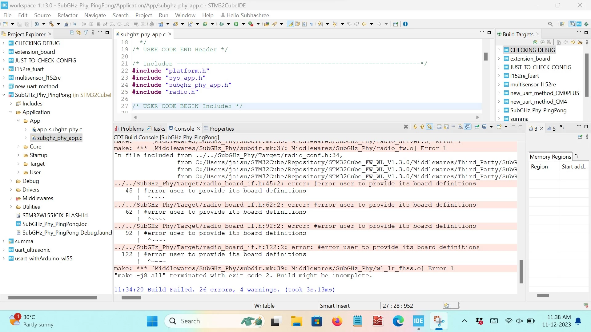Collapse the SubGHz_Phy_PingPong project tree

[4, 95]
